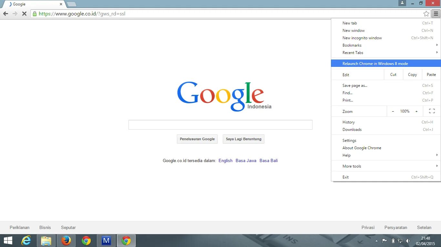Screen dimensions: 441x247
Task: Switch Google language to English
Action: (x=225, y=160)
